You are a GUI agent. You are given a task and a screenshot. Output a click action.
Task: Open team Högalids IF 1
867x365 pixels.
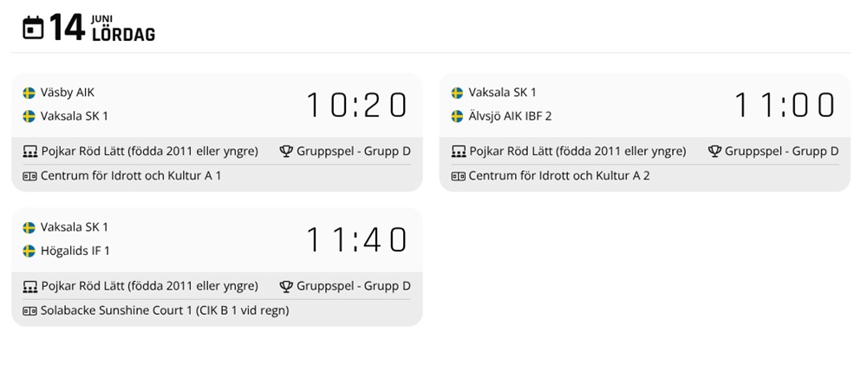pos(75,251)
